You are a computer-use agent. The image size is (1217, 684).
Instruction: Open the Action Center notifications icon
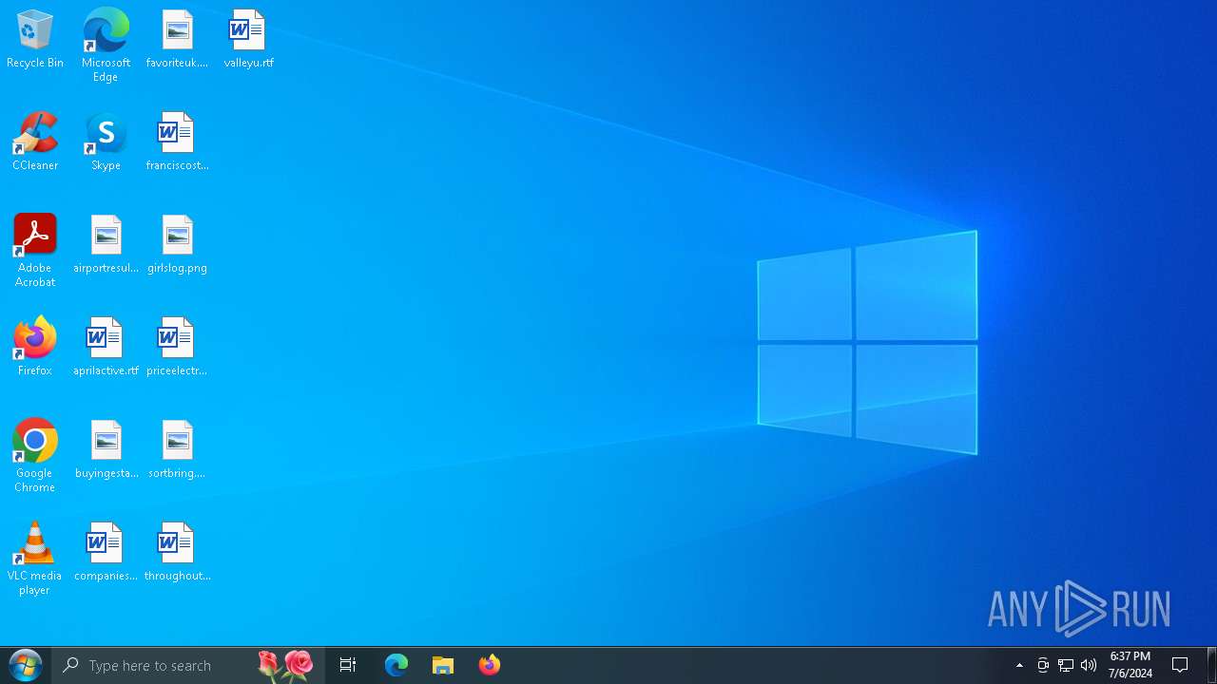click(x=1180, y=665)
